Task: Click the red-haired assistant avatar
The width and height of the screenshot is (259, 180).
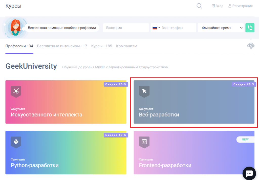Action: [x=15, y=27]
